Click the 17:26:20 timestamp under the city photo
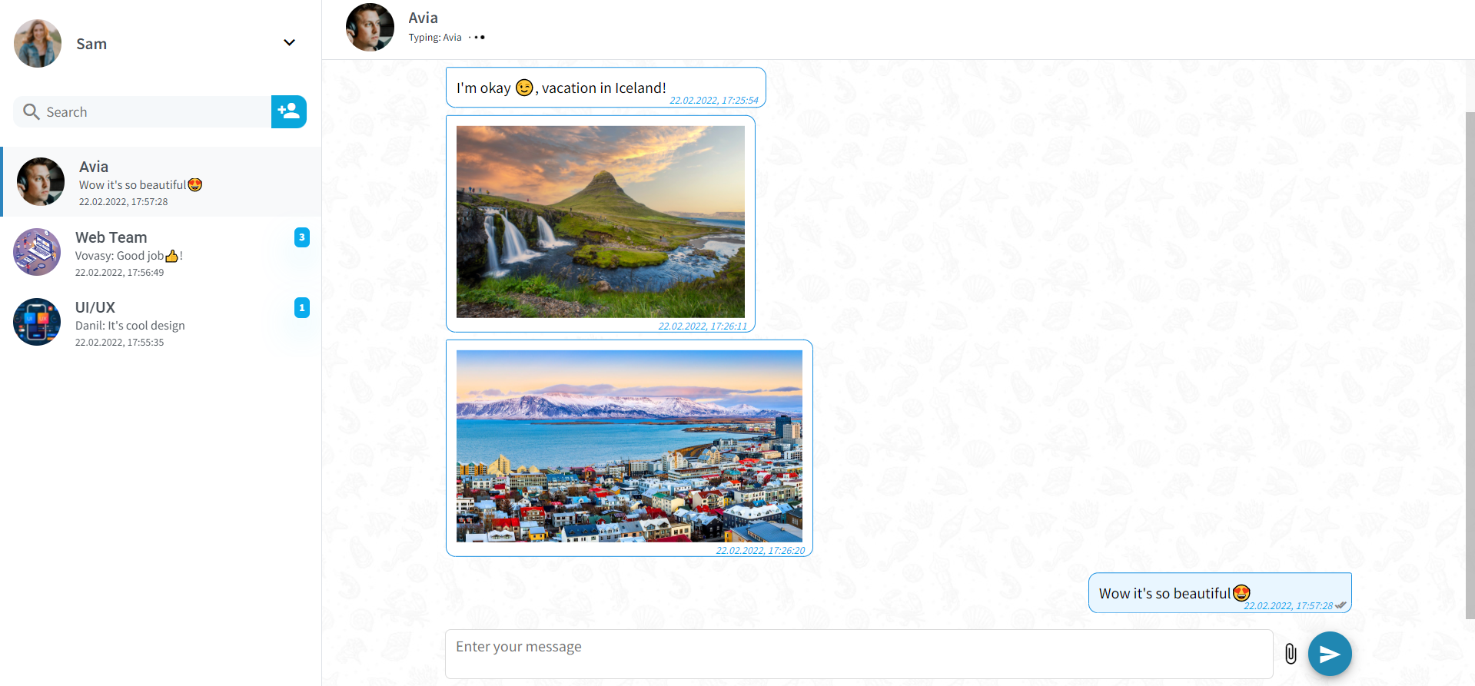The height and width of the screenshot is (686, 1475). 760,551
